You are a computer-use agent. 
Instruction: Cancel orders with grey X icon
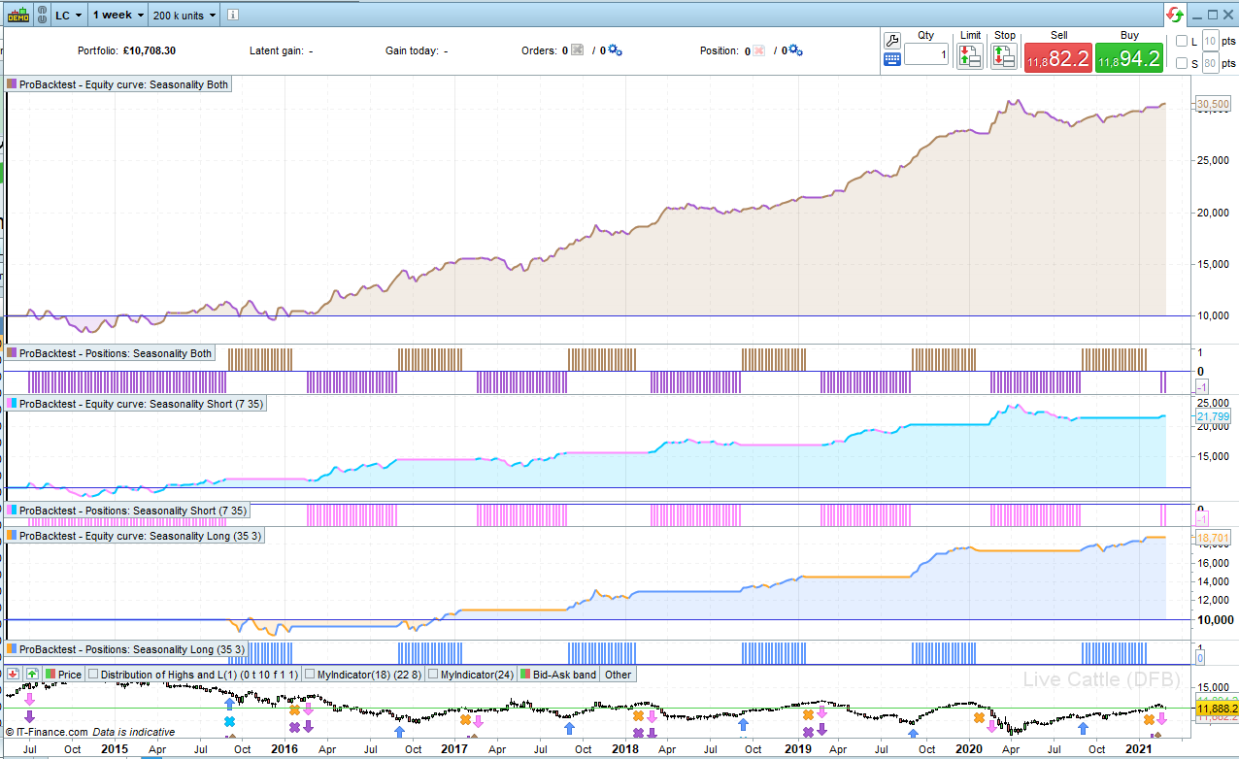coord(577,50)
